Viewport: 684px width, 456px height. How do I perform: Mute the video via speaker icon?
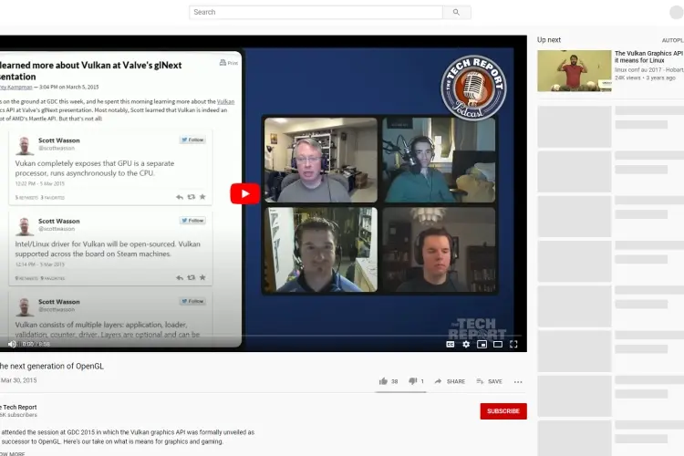(x=12, y=344)
